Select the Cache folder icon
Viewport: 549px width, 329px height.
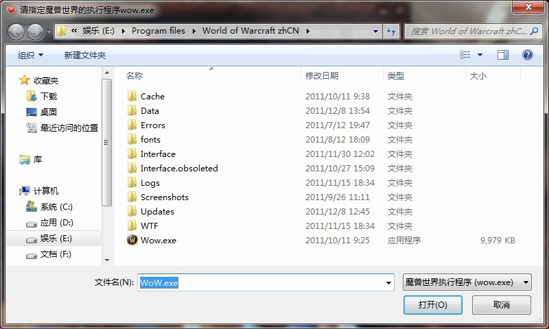tap(132, 96)
